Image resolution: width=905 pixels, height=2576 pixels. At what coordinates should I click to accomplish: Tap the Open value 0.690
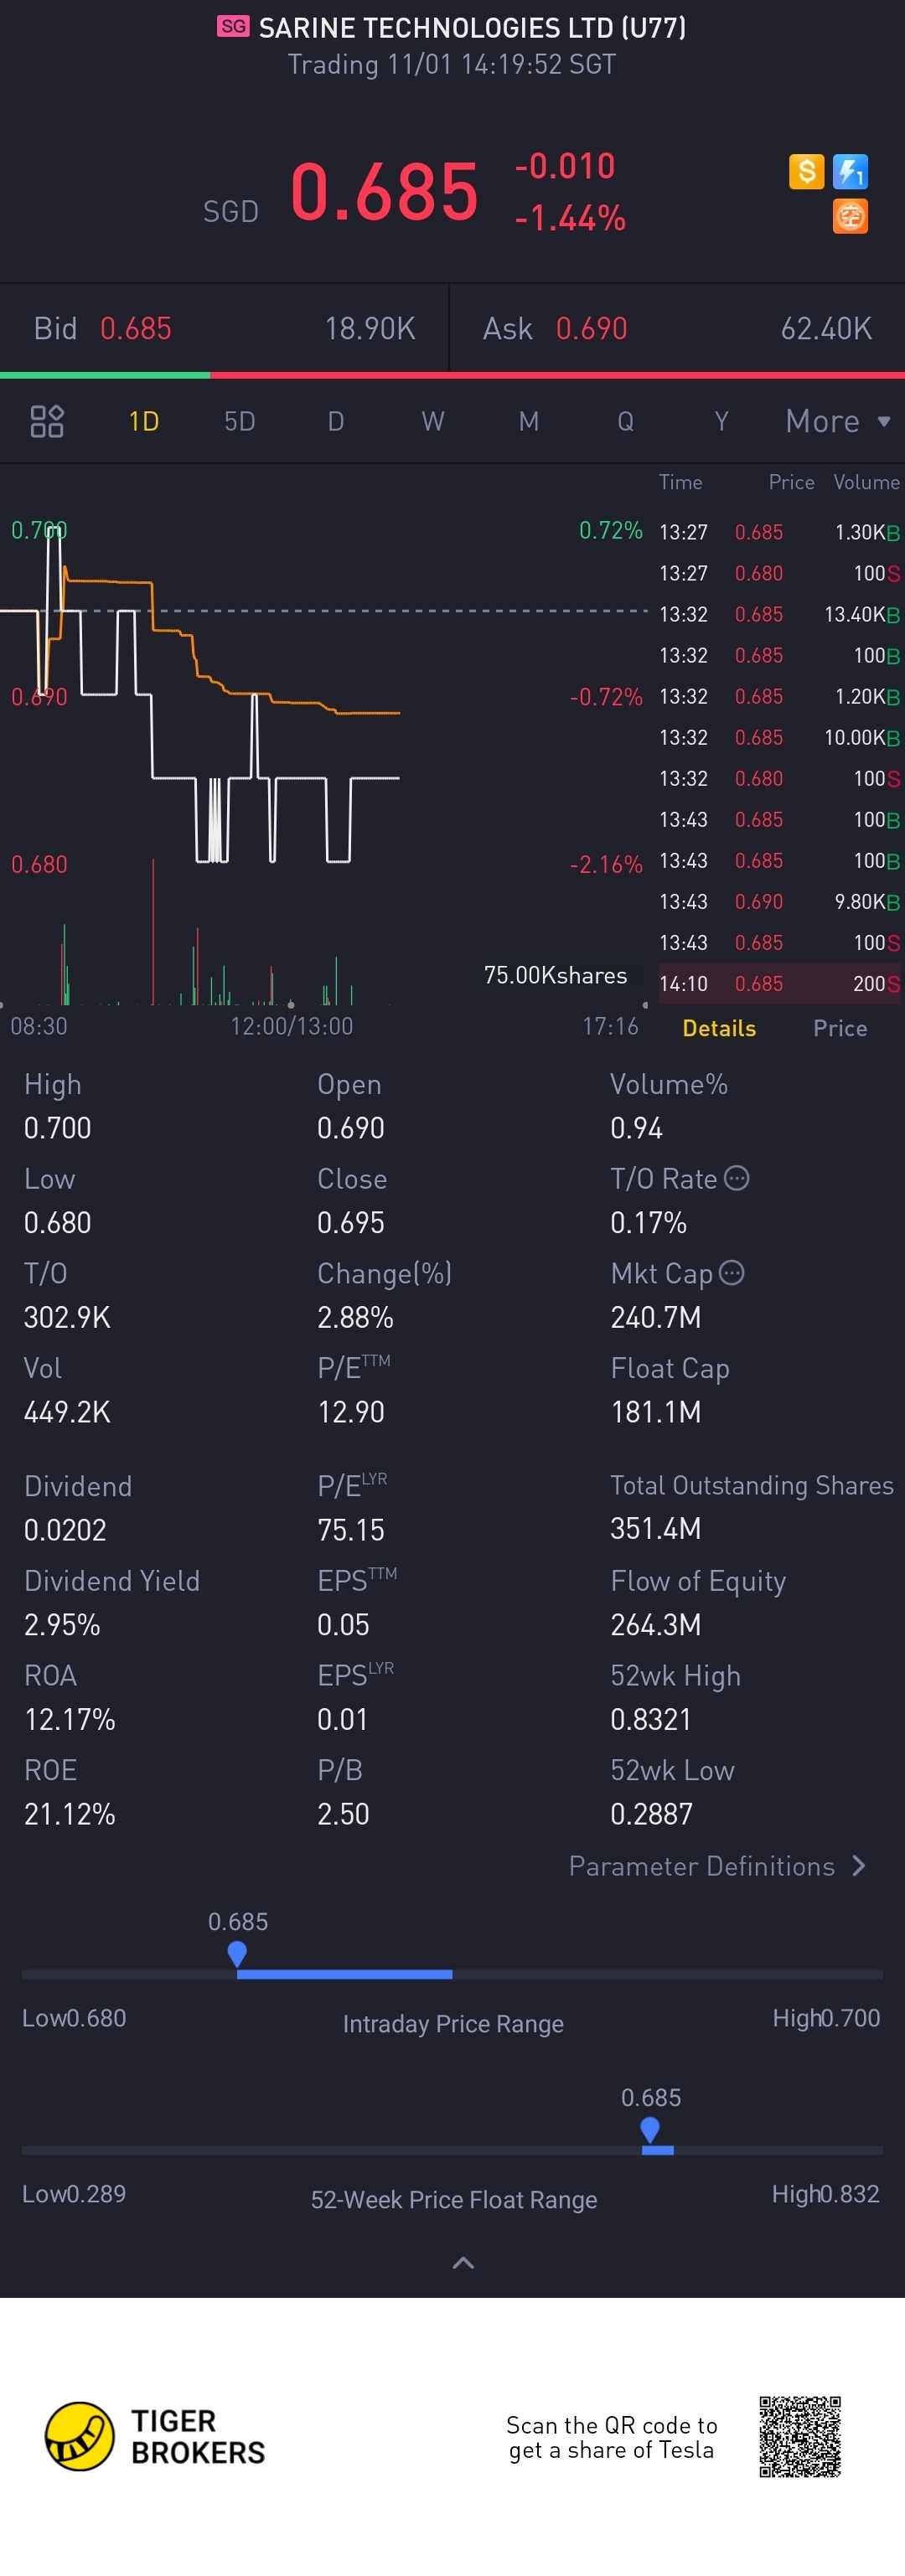(350, 1128)
